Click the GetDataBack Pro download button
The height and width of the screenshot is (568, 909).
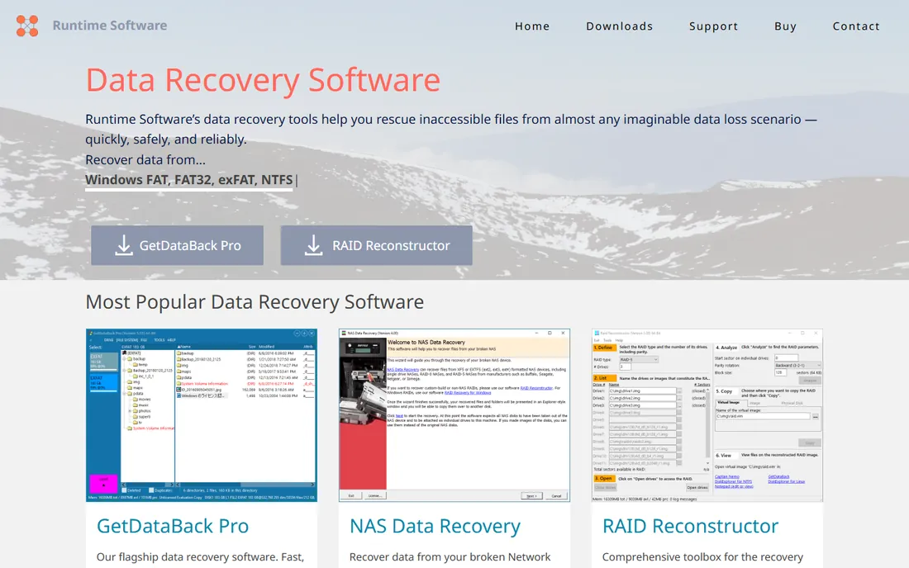(x=177, y=245)
